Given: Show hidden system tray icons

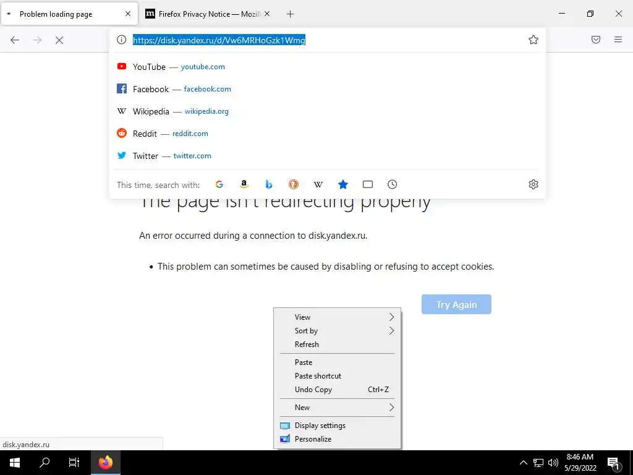Looking at the screenshot, I should point(523,463).
